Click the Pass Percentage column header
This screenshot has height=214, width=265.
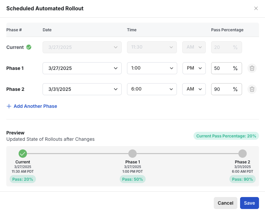coord(227,30)
